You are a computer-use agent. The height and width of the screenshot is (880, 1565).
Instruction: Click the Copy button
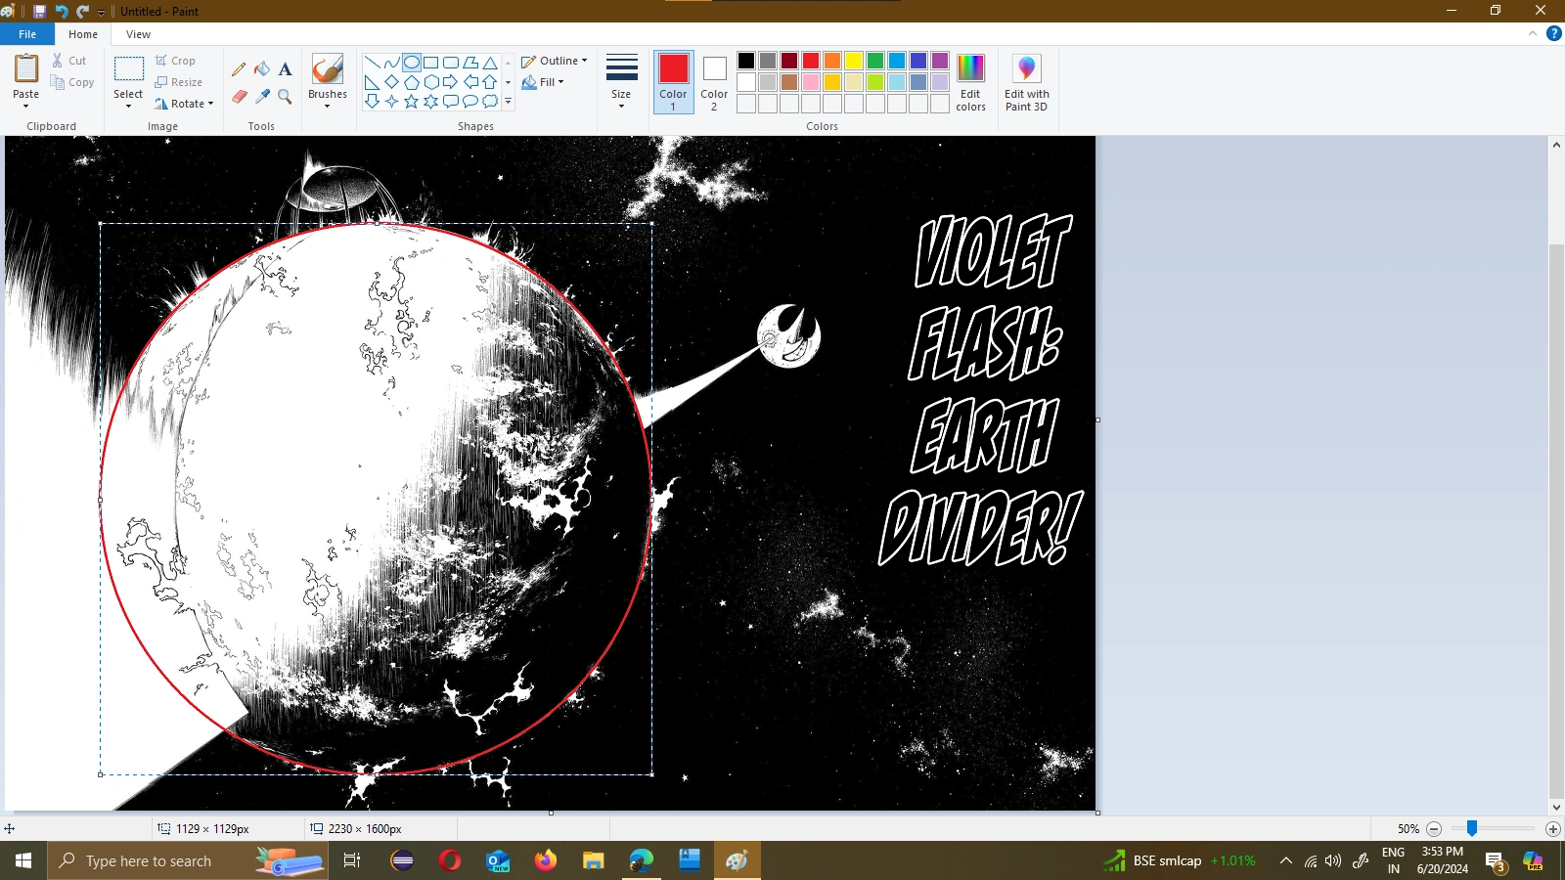(73, 83)
